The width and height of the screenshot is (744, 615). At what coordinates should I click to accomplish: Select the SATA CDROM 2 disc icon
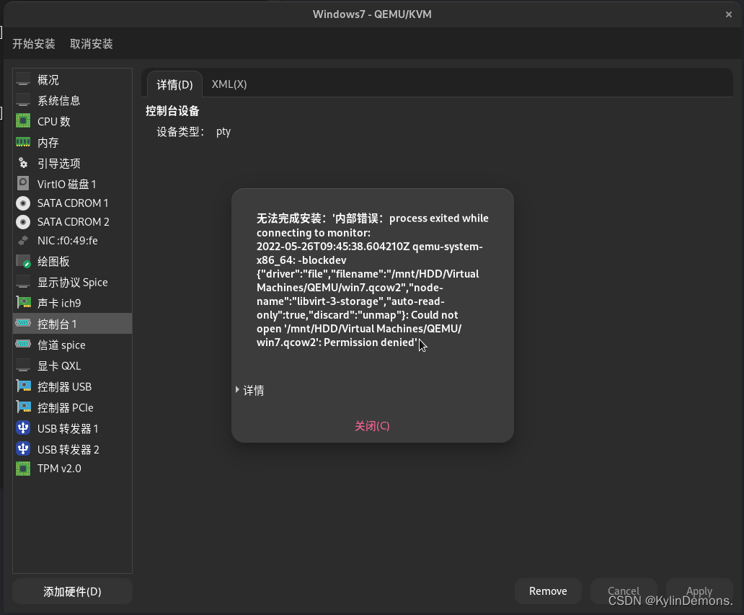pyautogui.click(x=23, y=221)
